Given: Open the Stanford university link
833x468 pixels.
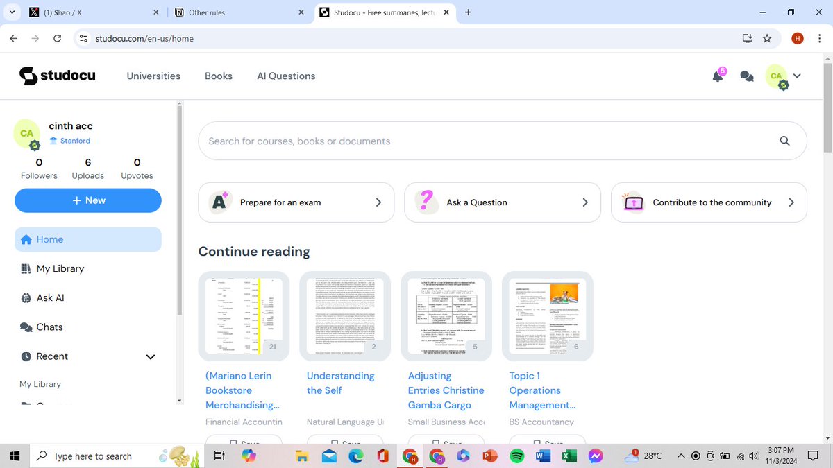Looking at the screenshot, I should [x=70, y=141].
